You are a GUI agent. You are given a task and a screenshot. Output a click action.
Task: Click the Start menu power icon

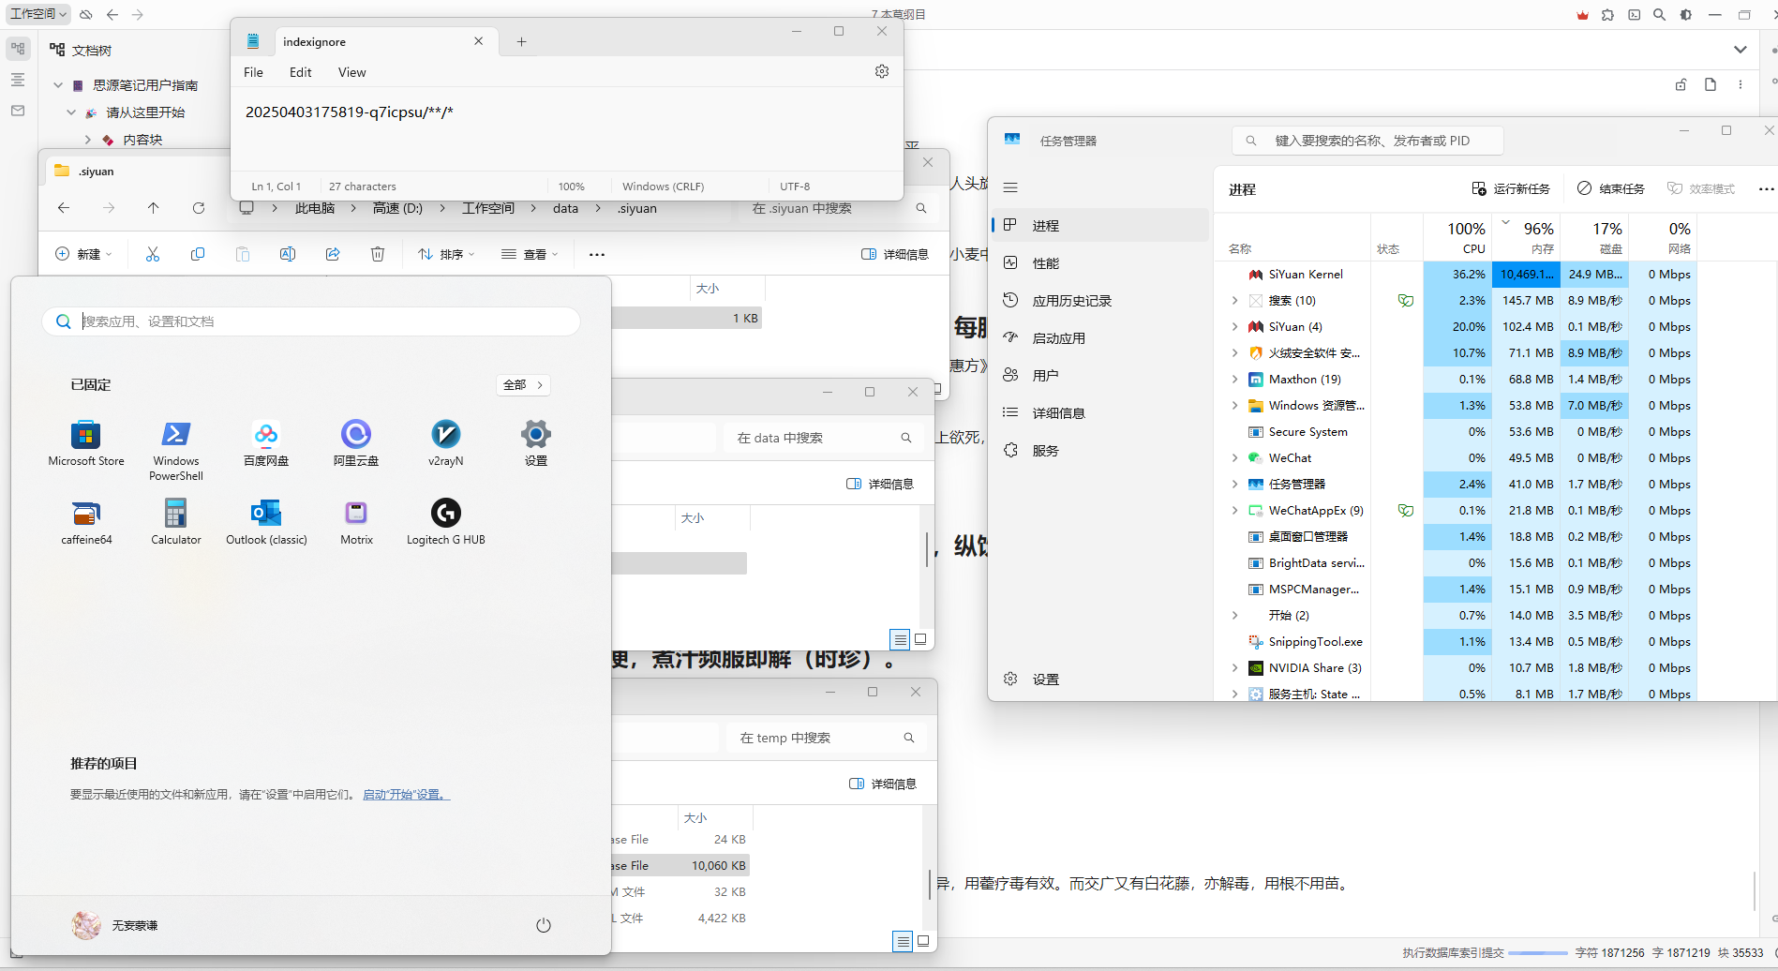pyautogui.click(x=544, y=925)
